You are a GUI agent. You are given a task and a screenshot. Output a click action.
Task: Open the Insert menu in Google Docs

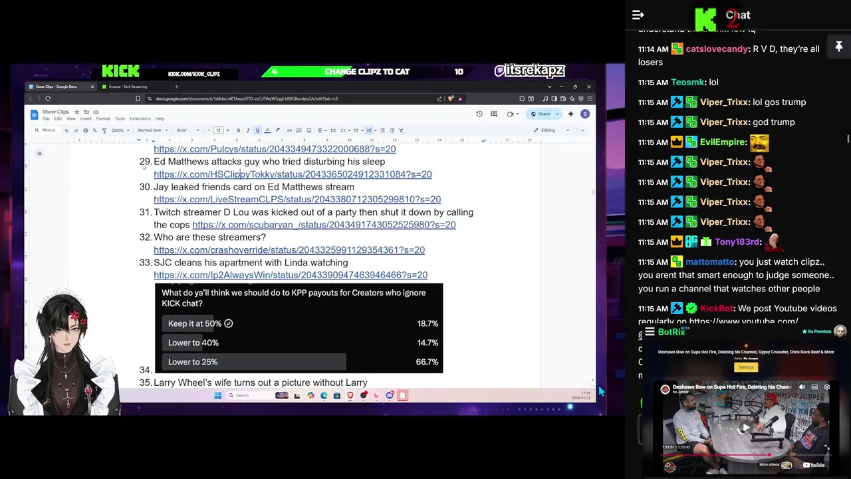[x=86, y=119]
